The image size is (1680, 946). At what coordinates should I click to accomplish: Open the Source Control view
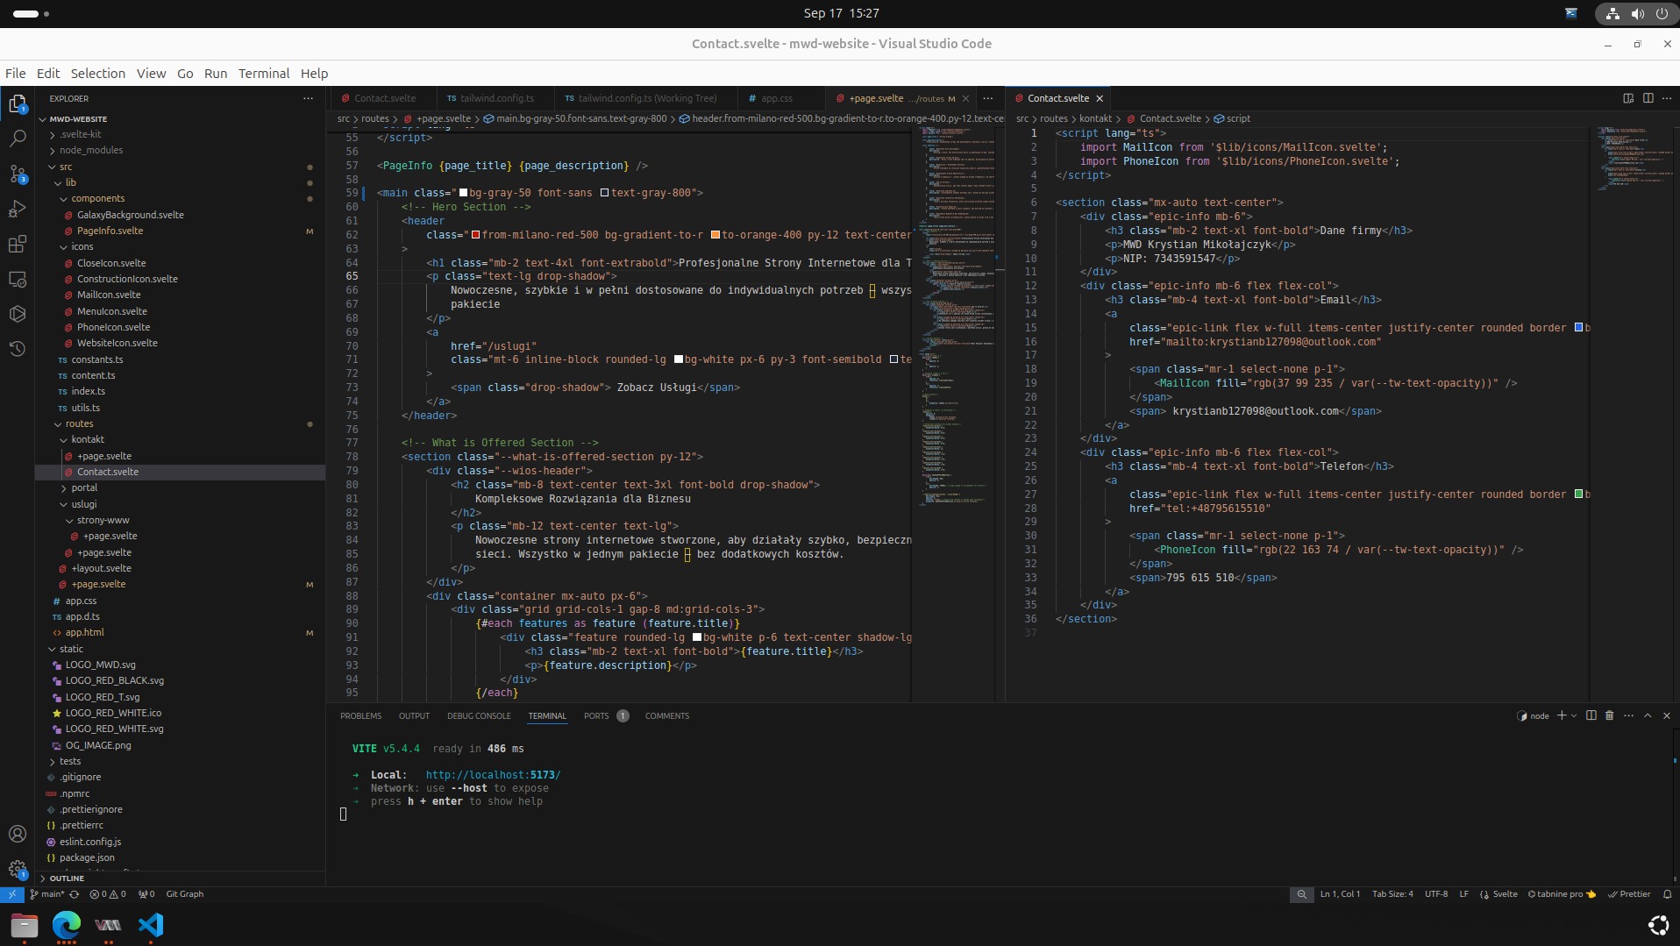[18, 174]
